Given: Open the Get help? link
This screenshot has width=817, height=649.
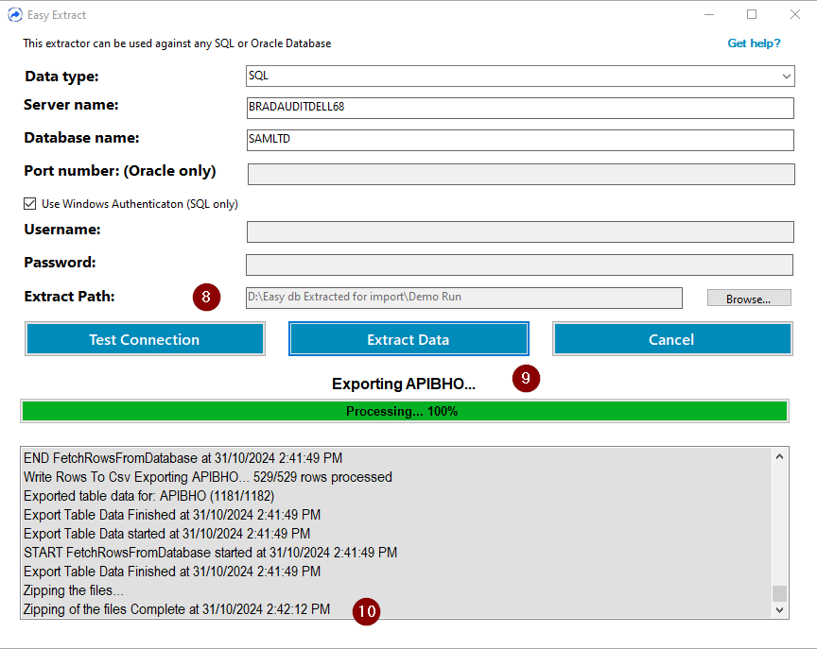Looking at the screenshot, I should click(x=754, y=43).
